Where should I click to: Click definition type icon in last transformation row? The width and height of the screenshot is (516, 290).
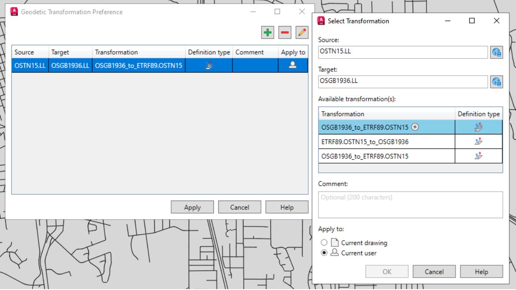479,156
